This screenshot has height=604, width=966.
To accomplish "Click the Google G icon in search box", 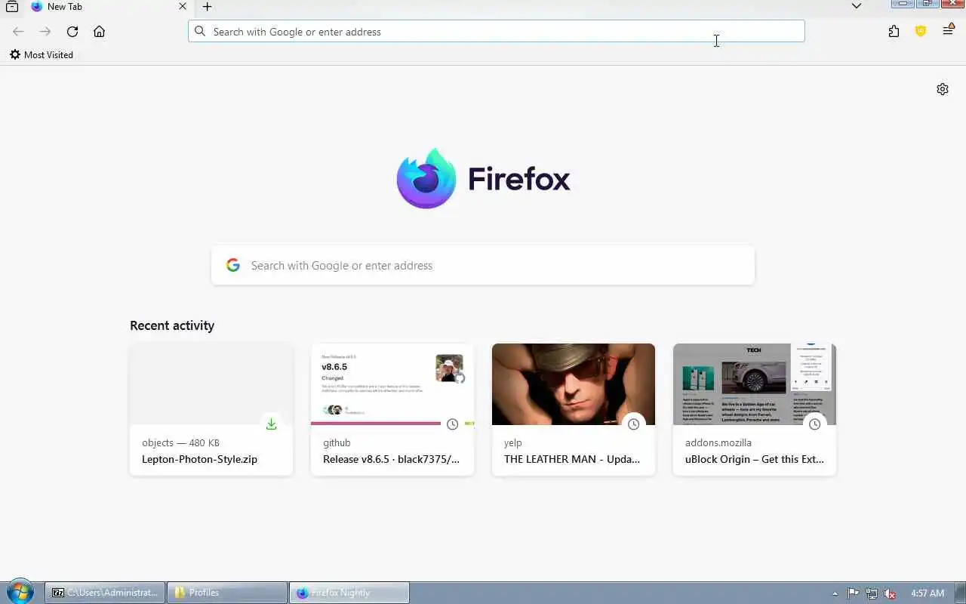I will point(233,265).
